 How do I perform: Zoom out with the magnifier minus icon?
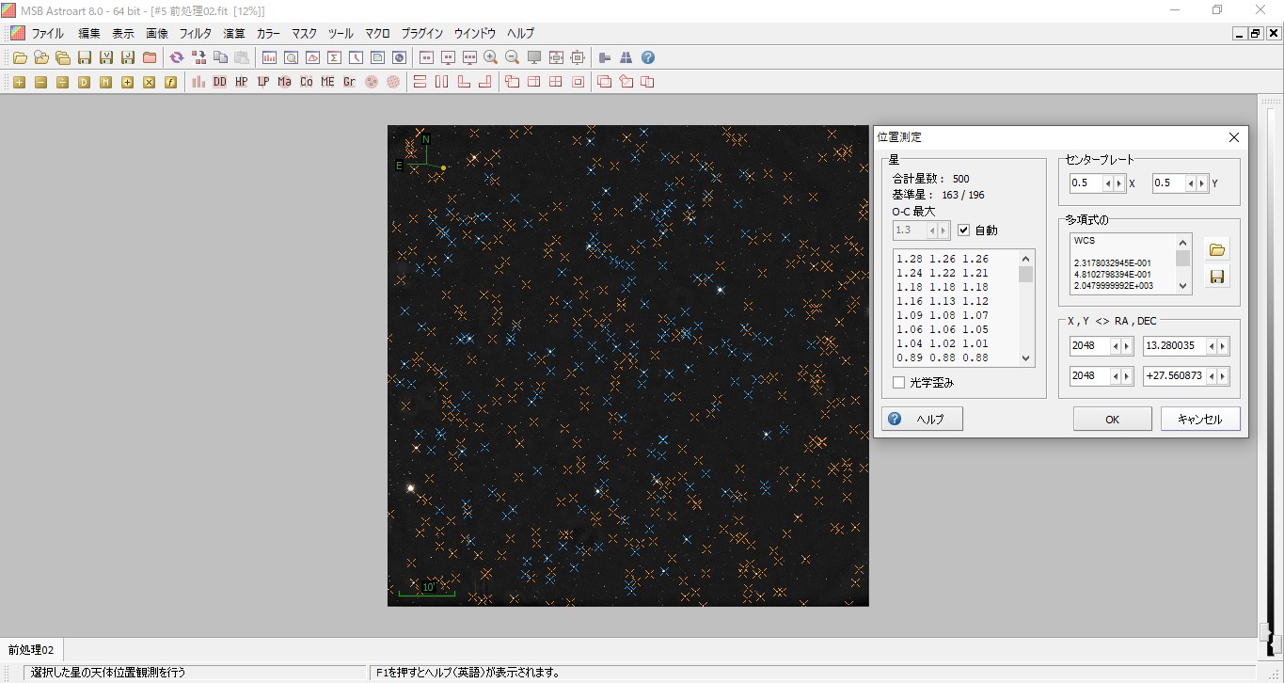pyautogui.click(x=513, y=57)
